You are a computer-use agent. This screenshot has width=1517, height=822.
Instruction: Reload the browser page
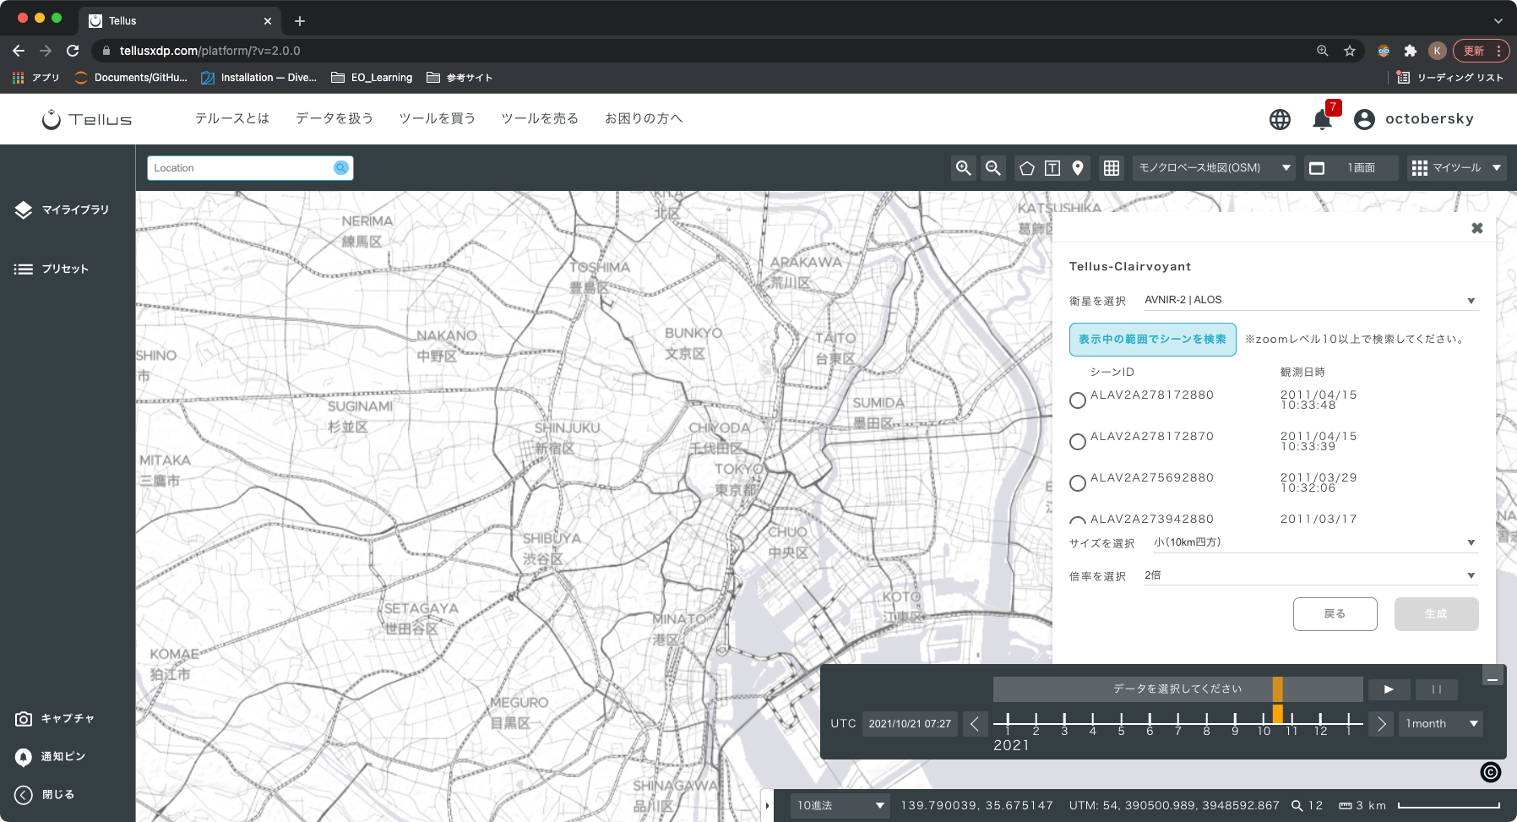click(73, 51)
